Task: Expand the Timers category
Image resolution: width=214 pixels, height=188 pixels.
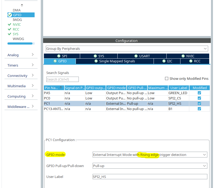Action: [21, 65]
